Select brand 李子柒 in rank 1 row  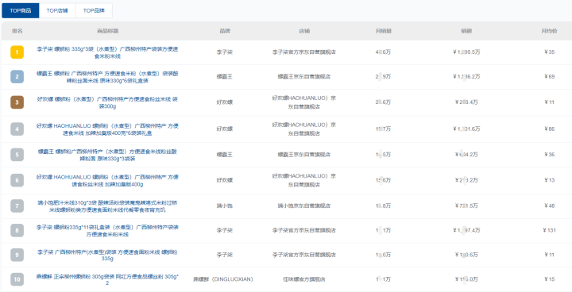(x=224, y=52)
